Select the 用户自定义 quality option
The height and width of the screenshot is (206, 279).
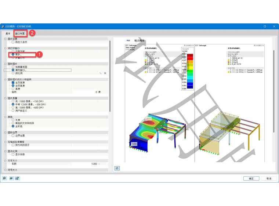click(13, 111)
